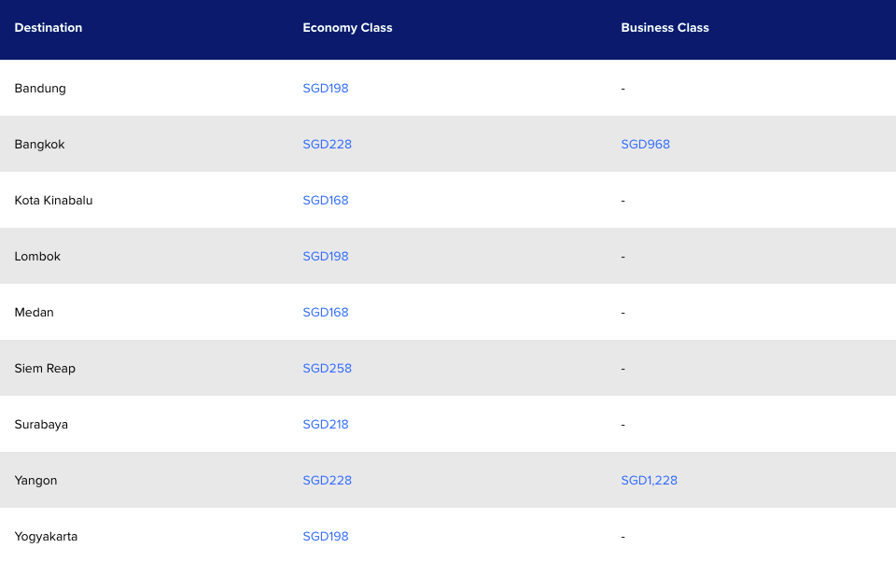The height and width of the screenshot is (562, 896).
Task: Select the Siem Reap destination cell
Action: (45, 369)
